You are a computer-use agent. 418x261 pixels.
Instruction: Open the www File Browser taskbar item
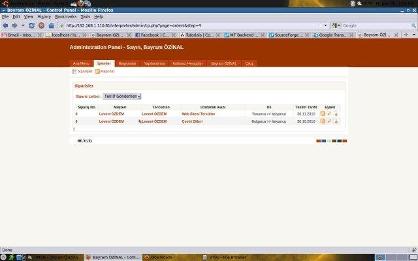point(229,257)
